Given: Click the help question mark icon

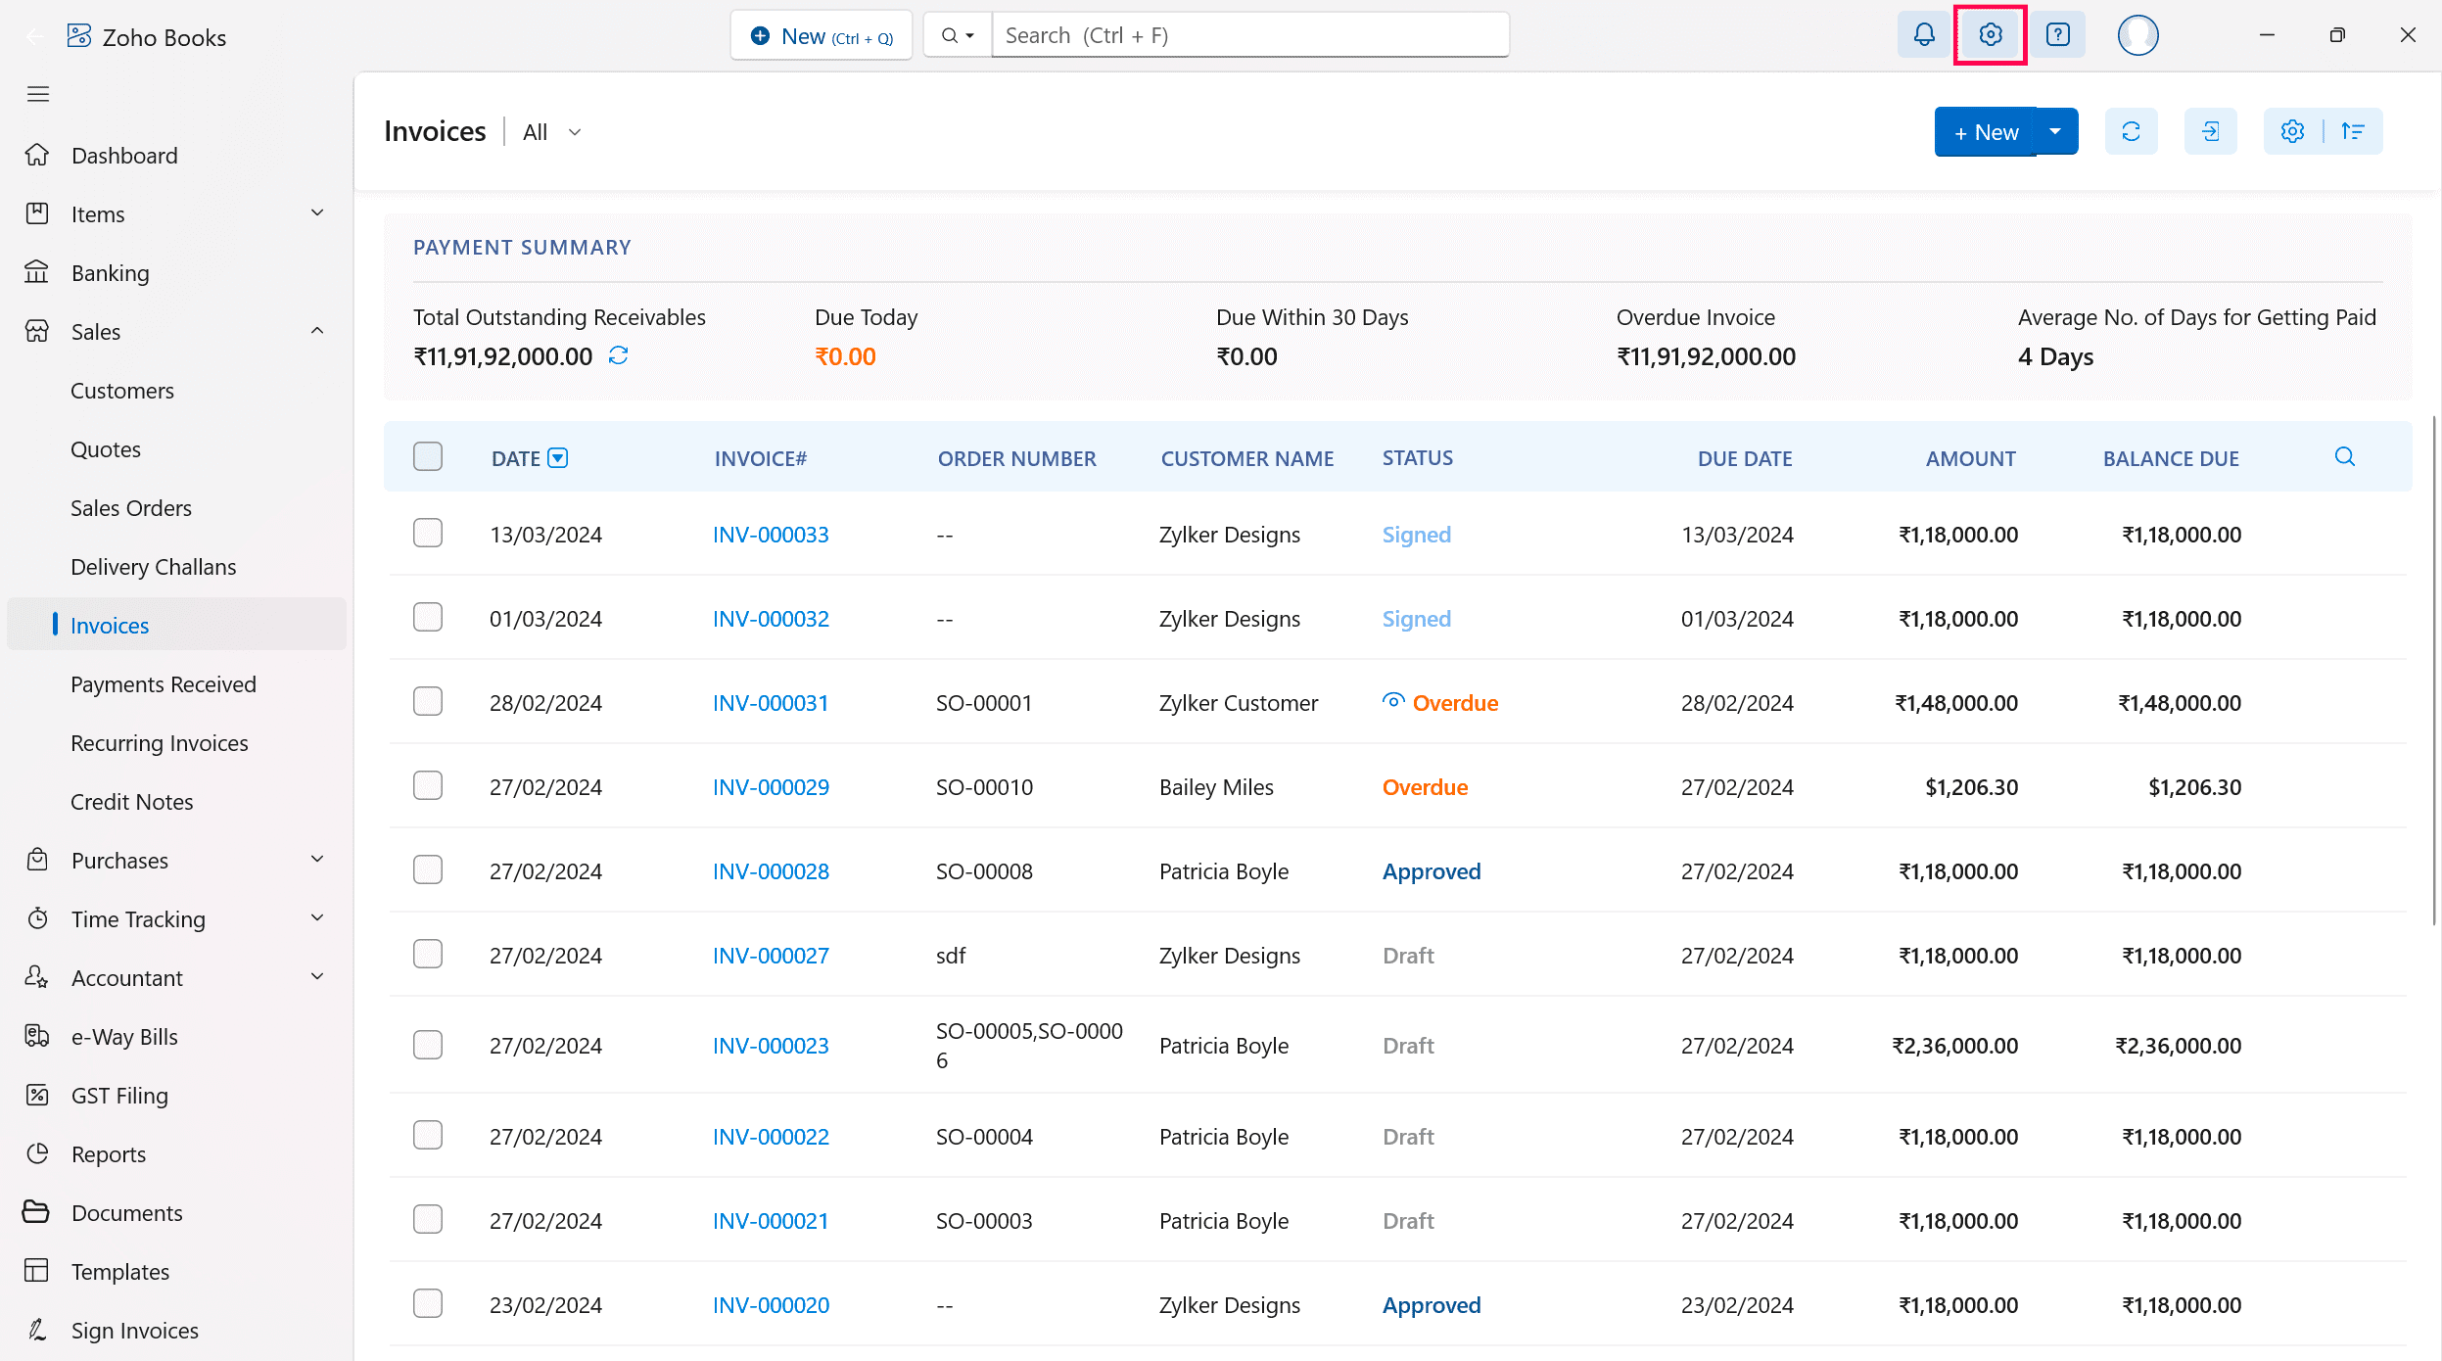Looking at the screenshot, I should point(2058,35).
